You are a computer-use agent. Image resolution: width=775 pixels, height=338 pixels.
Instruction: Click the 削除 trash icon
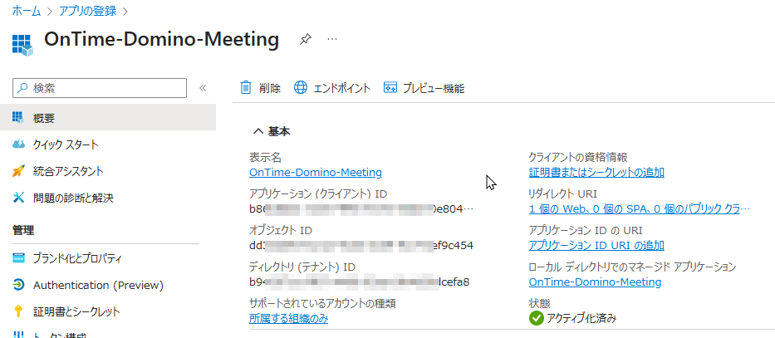[x=246, y=88]
